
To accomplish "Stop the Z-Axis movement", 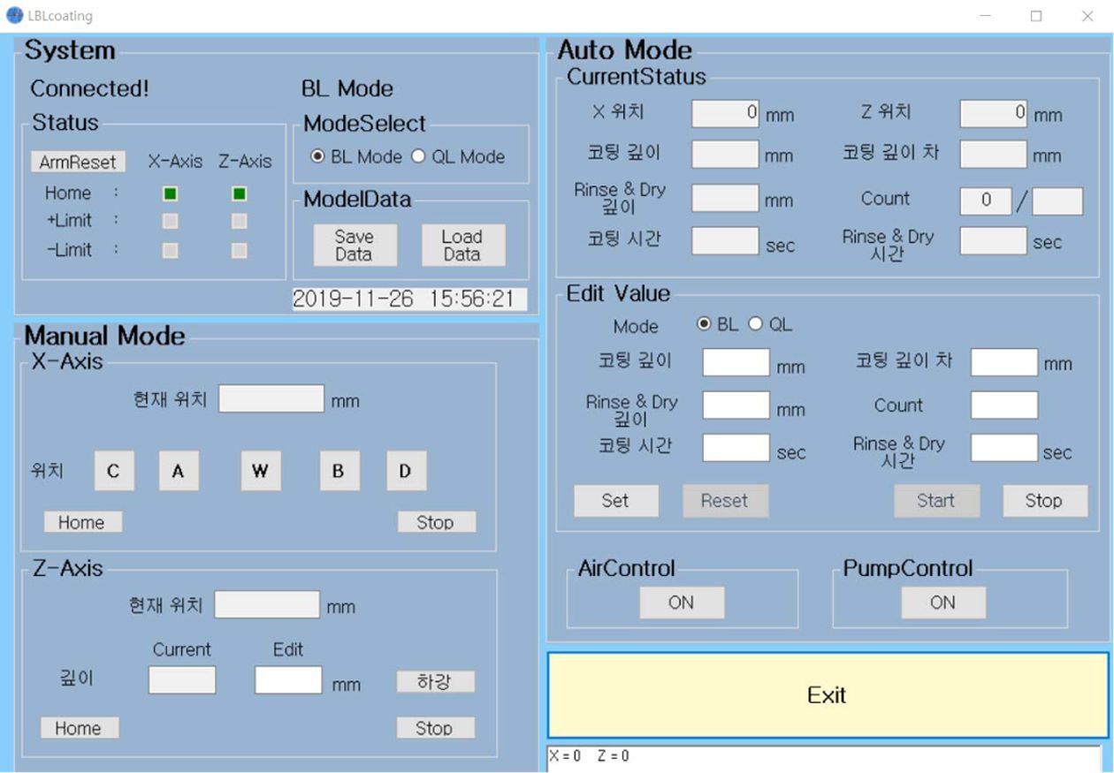I will (434, 728).
